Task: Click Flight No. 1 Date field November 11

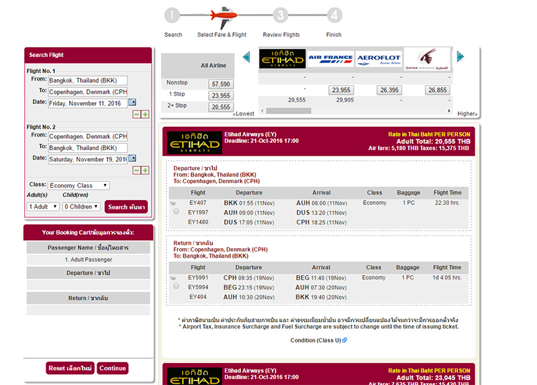Action: pos(88,103)
